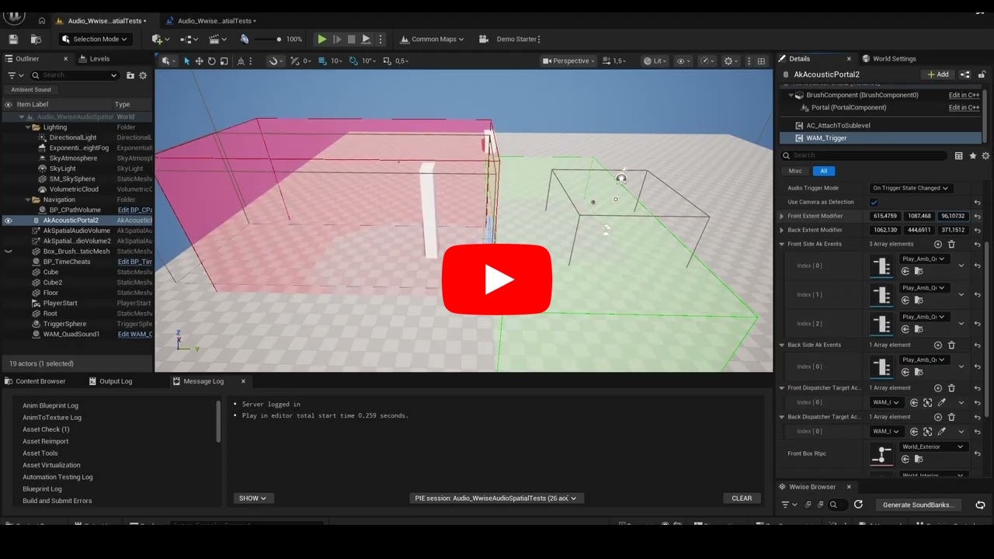Hide AkAcousticPortal2 using its eye icon
Viewport: 994px width, 559px height.
tap(9, 220)
